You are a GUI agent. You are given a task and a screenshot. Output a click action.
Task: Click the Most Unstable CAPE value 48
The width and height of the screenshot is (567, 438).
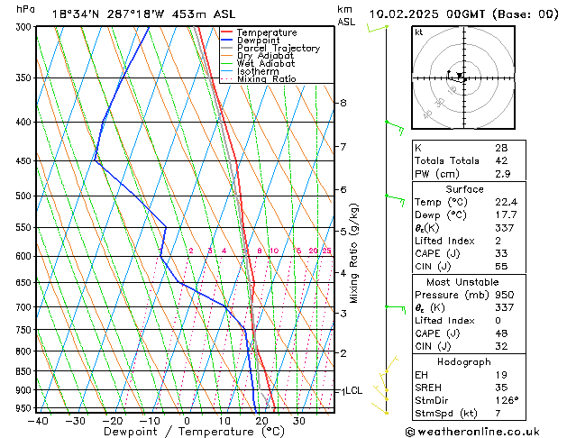click(x=501, y=333)
